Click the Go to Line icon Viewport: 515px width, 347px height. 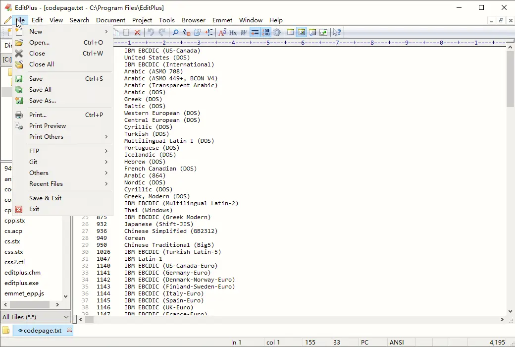pos(208,32)
